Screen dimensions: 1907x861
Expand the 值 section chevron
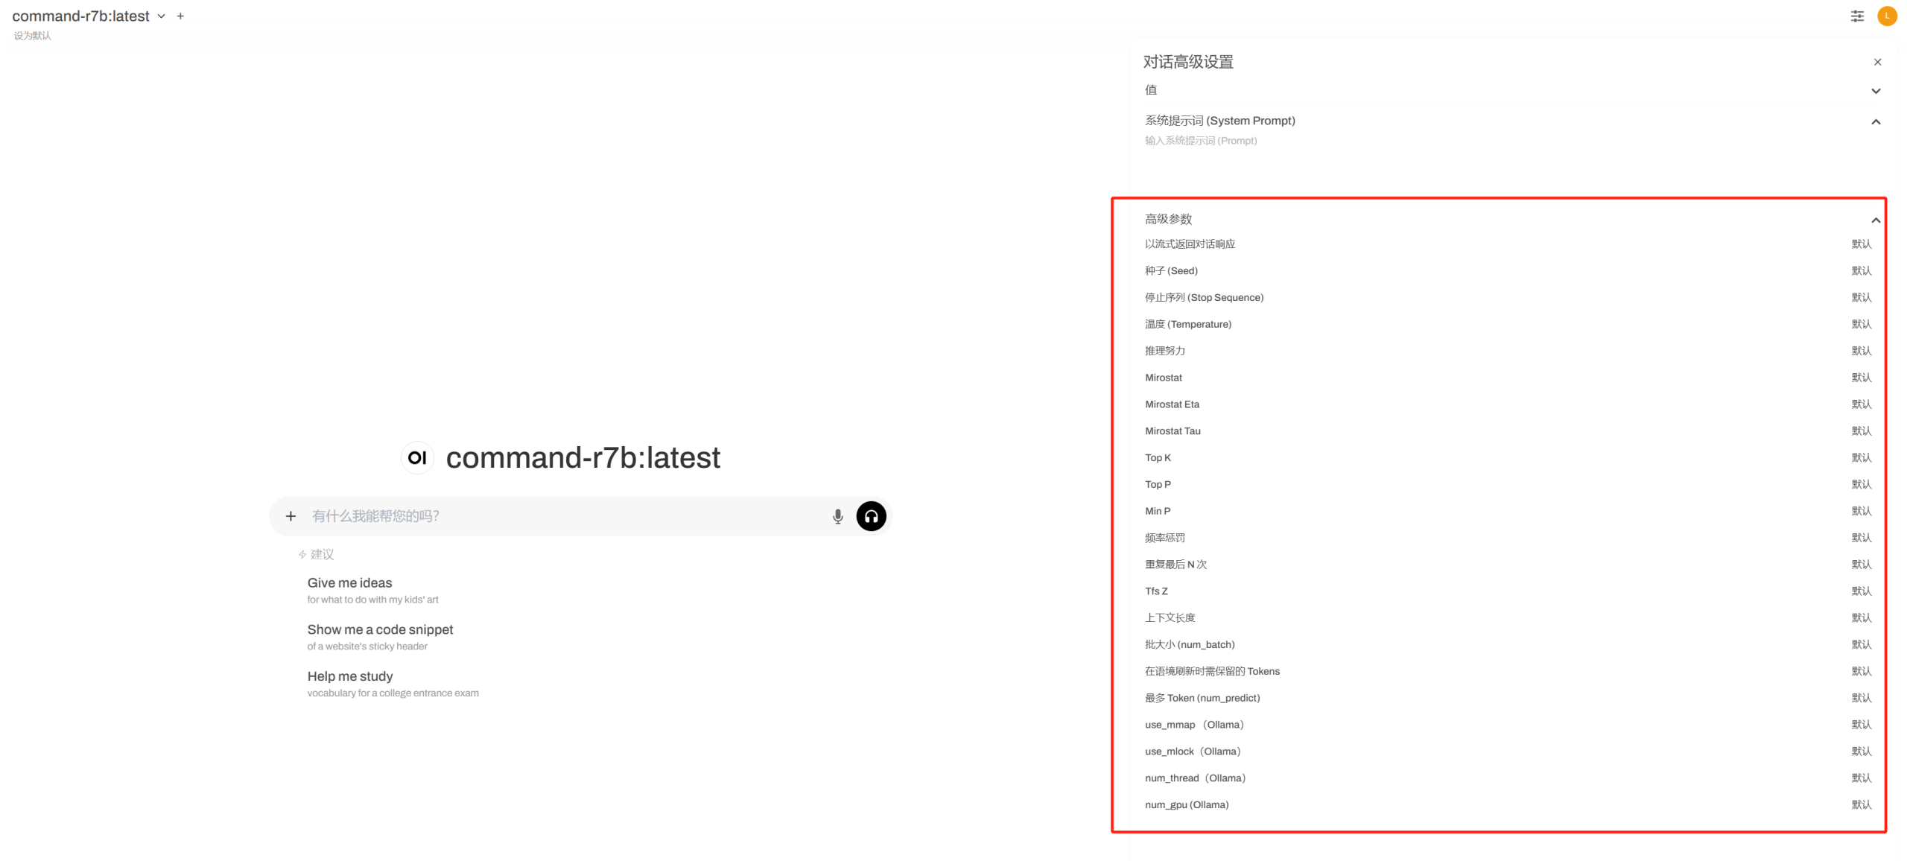(1876, 91)
